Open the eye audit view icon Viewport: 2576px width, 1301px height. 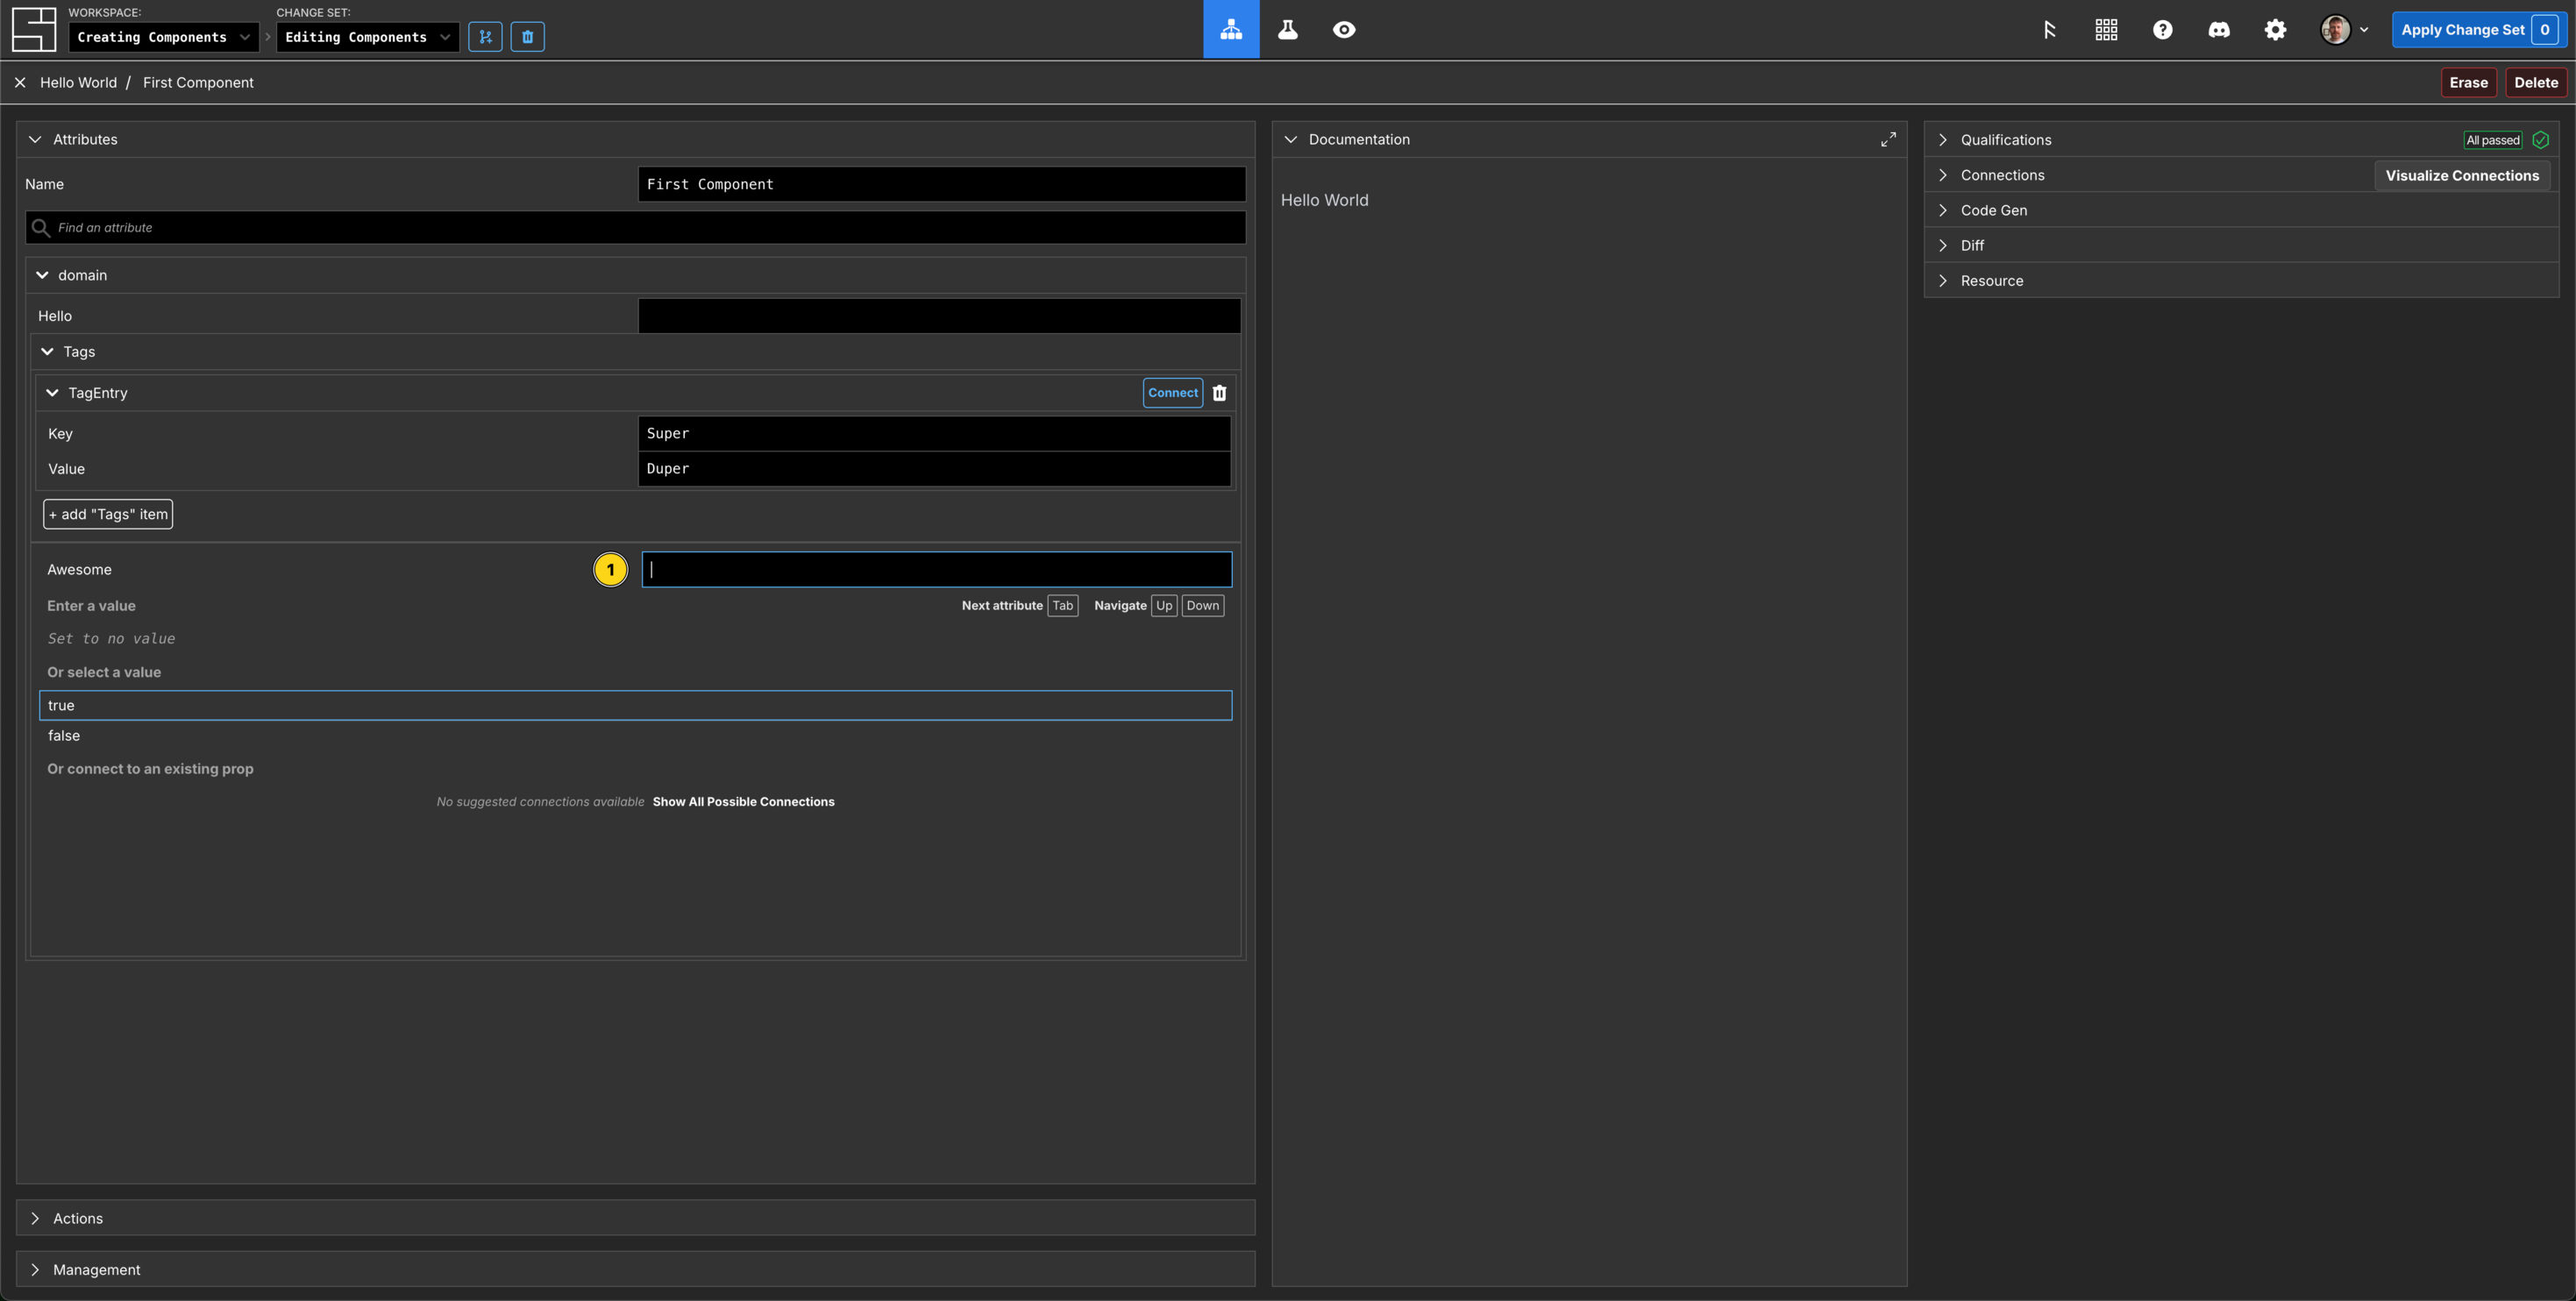point(1344,29)
